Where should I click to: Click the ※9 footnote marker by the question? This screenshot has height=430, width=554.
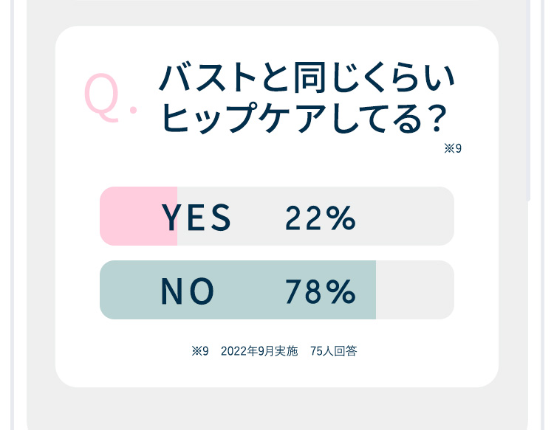click(453, 148)
